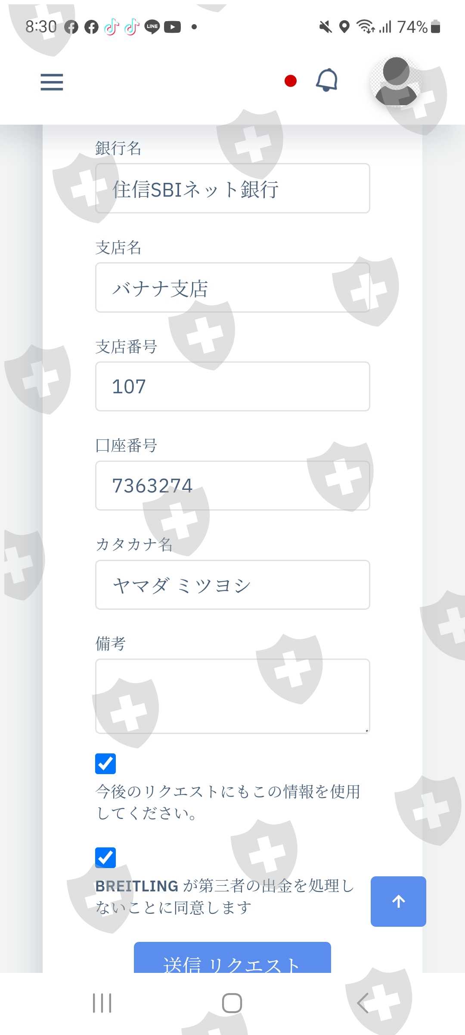Focus the 支店番号 field showing 107

(232, 387)
